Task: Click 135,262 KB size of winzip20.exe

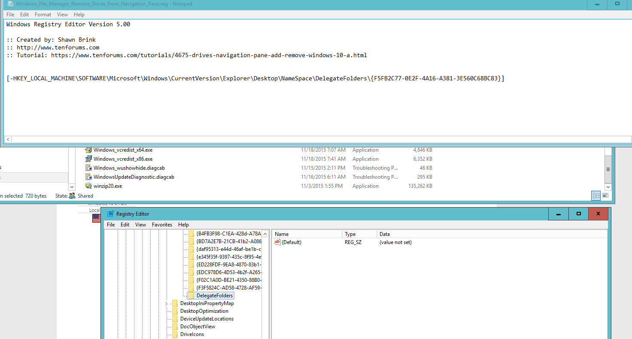Action: (x=420, y=186)
